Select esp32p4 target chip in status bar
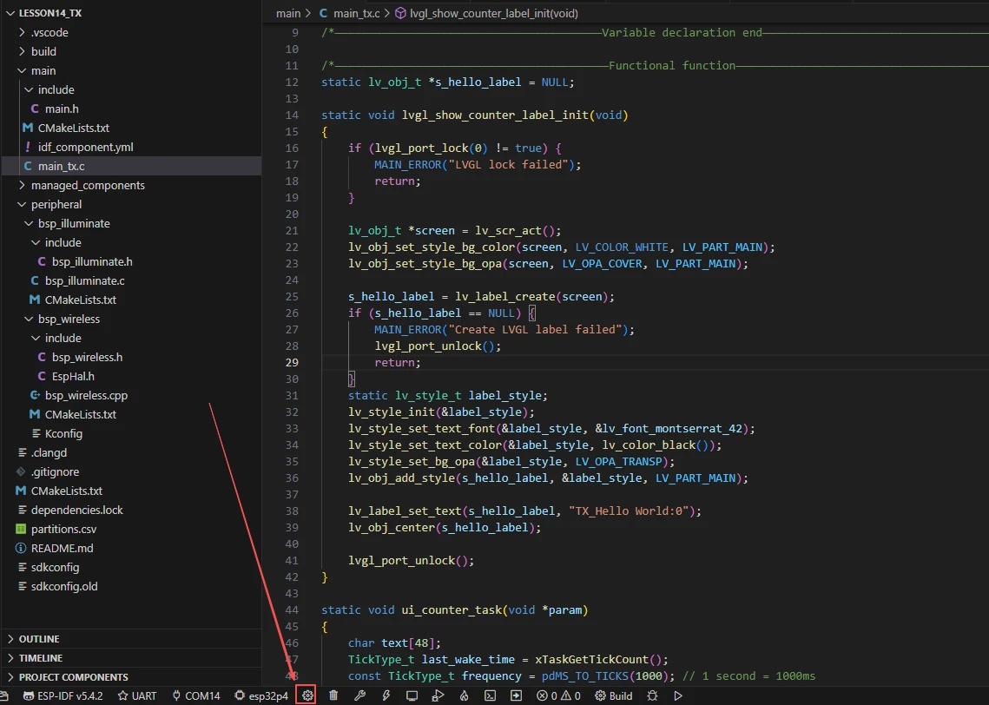 [261, 695]
